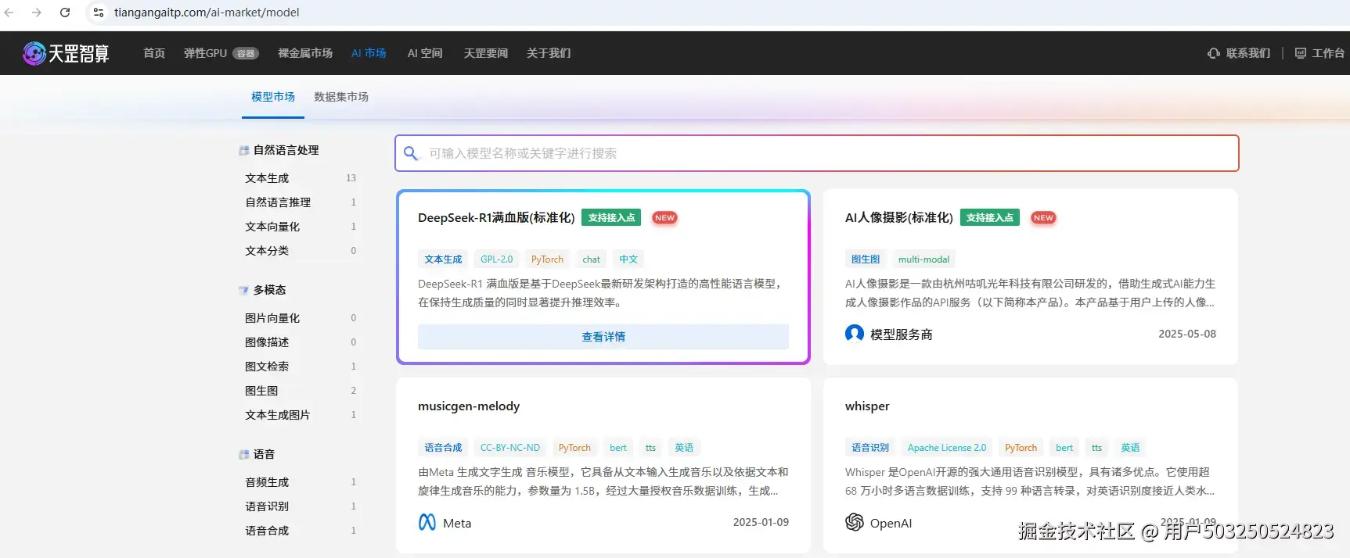Click the 工作台 monitor icon
Screen dimensions: 1350x558
click(1301, 53)
